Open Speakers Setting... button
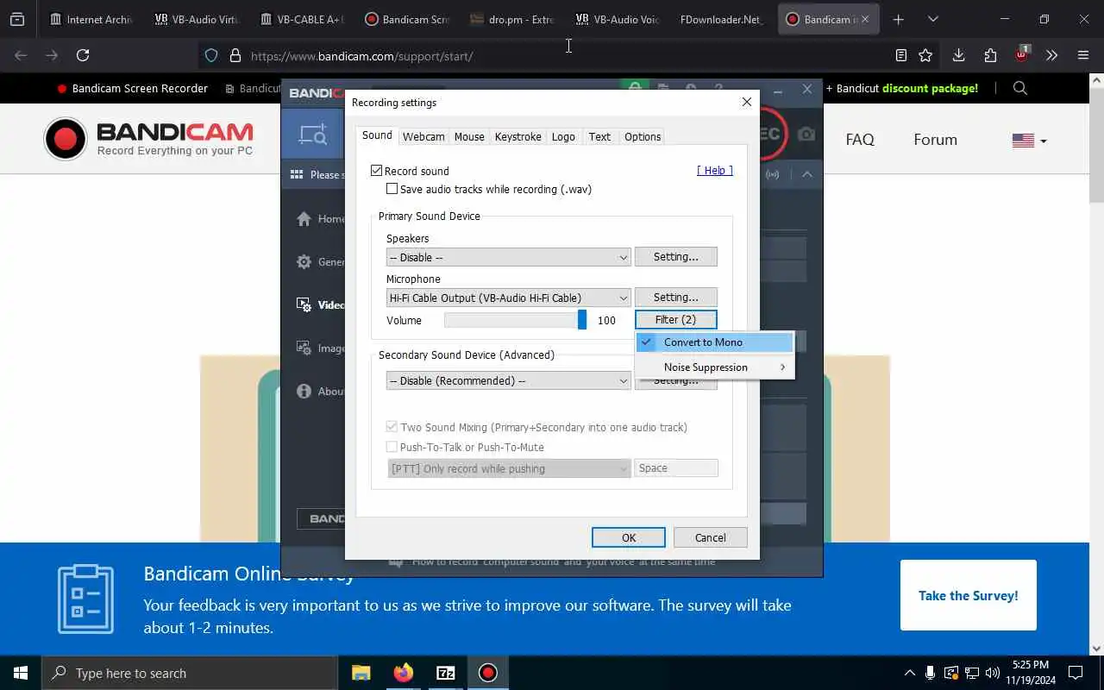The image size is (1104, 690). coord(676,256)
